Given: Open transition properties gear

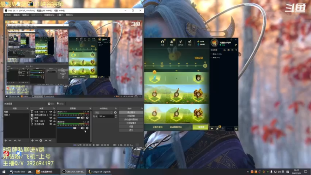Looking at the screenshot, I should coord(115,112).
